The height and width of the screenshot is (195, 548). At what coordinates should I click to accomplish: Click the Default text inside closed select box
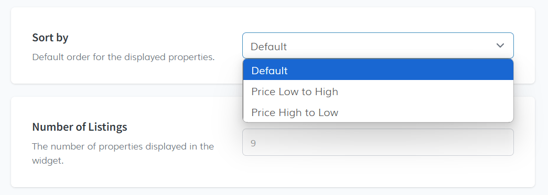(268, 47)
